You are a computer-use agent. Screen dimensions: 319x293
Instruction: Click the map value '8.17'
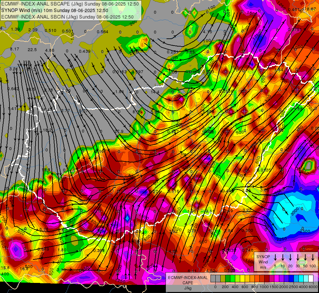coord(15,49)
